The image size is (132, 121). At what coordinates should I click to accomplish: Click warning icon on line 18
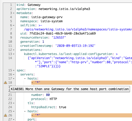[5, 83]
